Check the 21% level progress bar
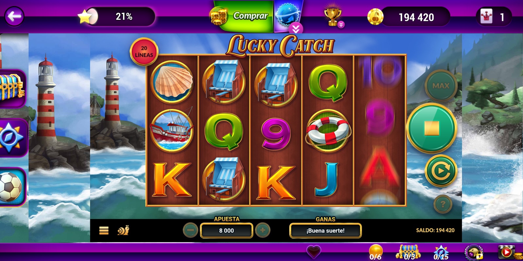The height and width of the screenshot is (261, 523). click(x=116, y=16)
